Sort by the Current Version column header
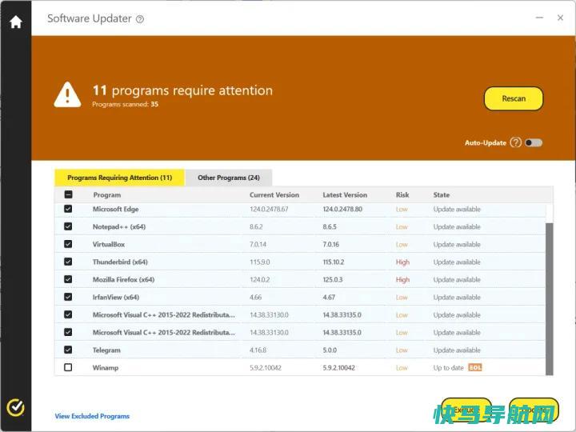Image resolution: width=576 pixels, height=432 pixels. (274, 194)
